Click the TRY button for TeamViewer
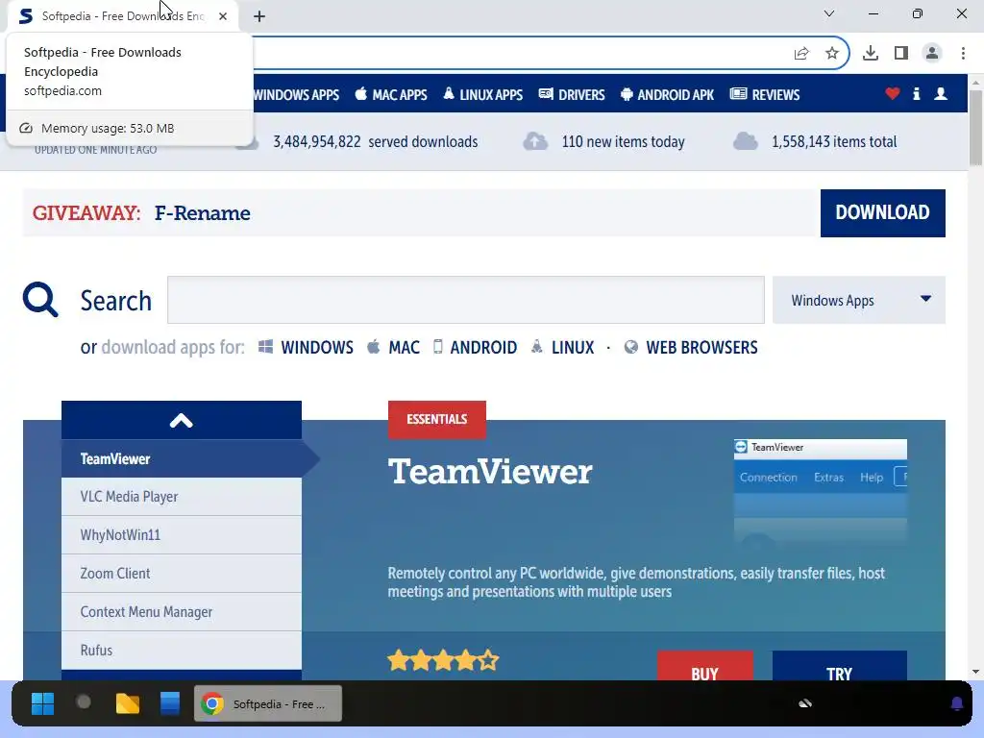This screenshot has height=738, width=984. (x=839, y=667)
